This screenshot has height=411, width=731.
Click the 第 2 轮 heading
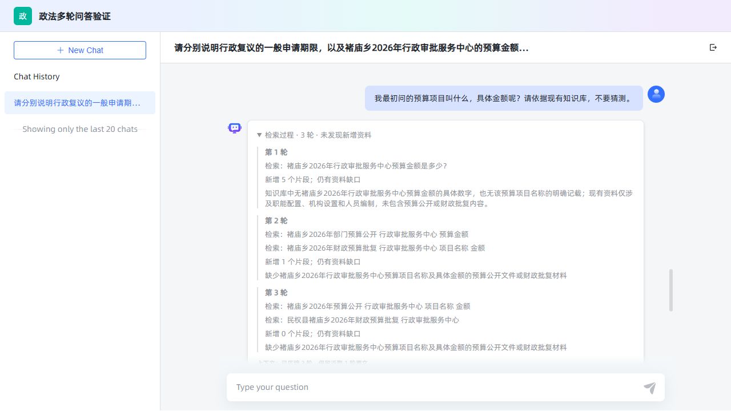click(276, 221)
